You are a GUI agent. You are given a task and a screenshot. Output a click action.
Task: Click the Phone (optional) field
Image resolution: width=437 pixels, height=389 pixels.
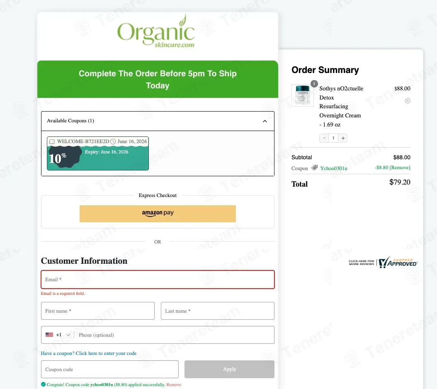pos(175,335)
